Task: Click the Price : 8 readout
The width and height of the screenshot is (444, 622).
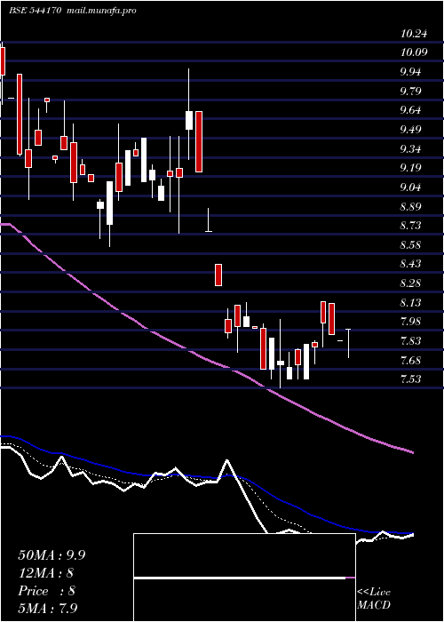Action: coord(46,591)
